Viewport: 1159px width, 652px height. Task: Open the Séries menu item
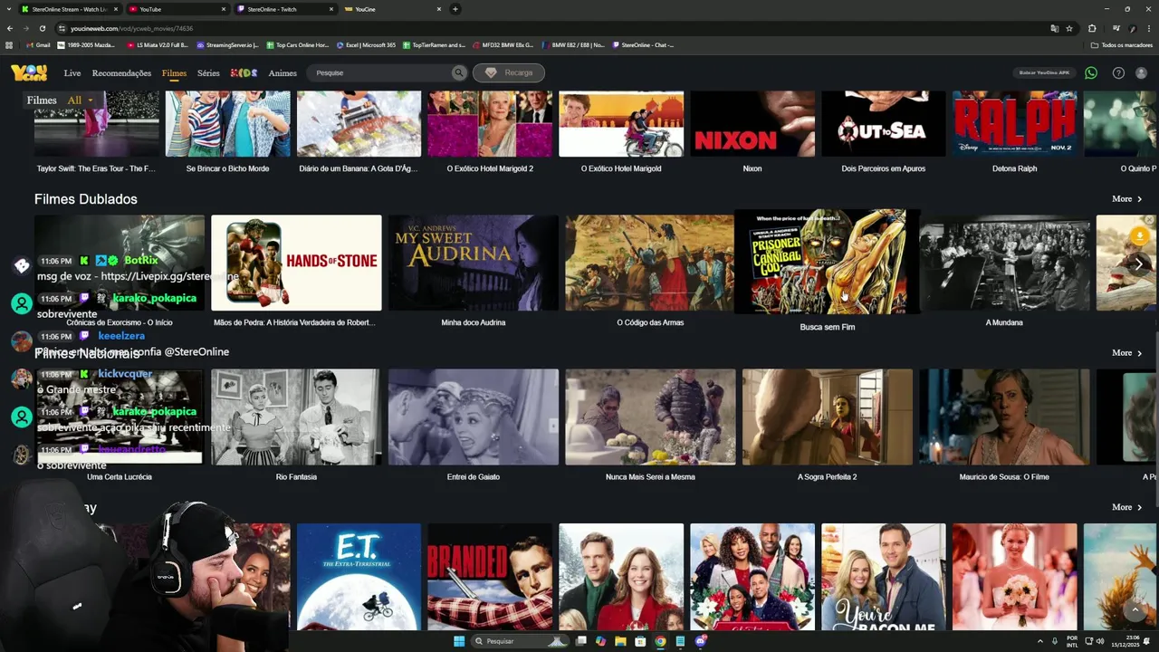[208, 73]
